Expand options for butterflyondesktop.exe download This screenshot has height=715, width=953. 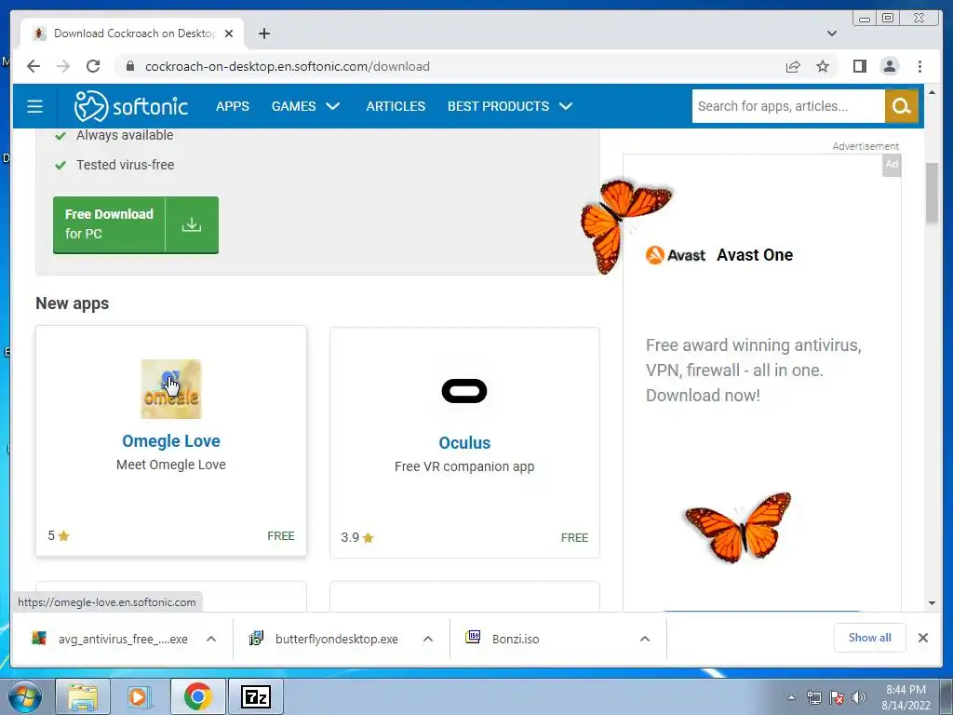coord(428,639)
